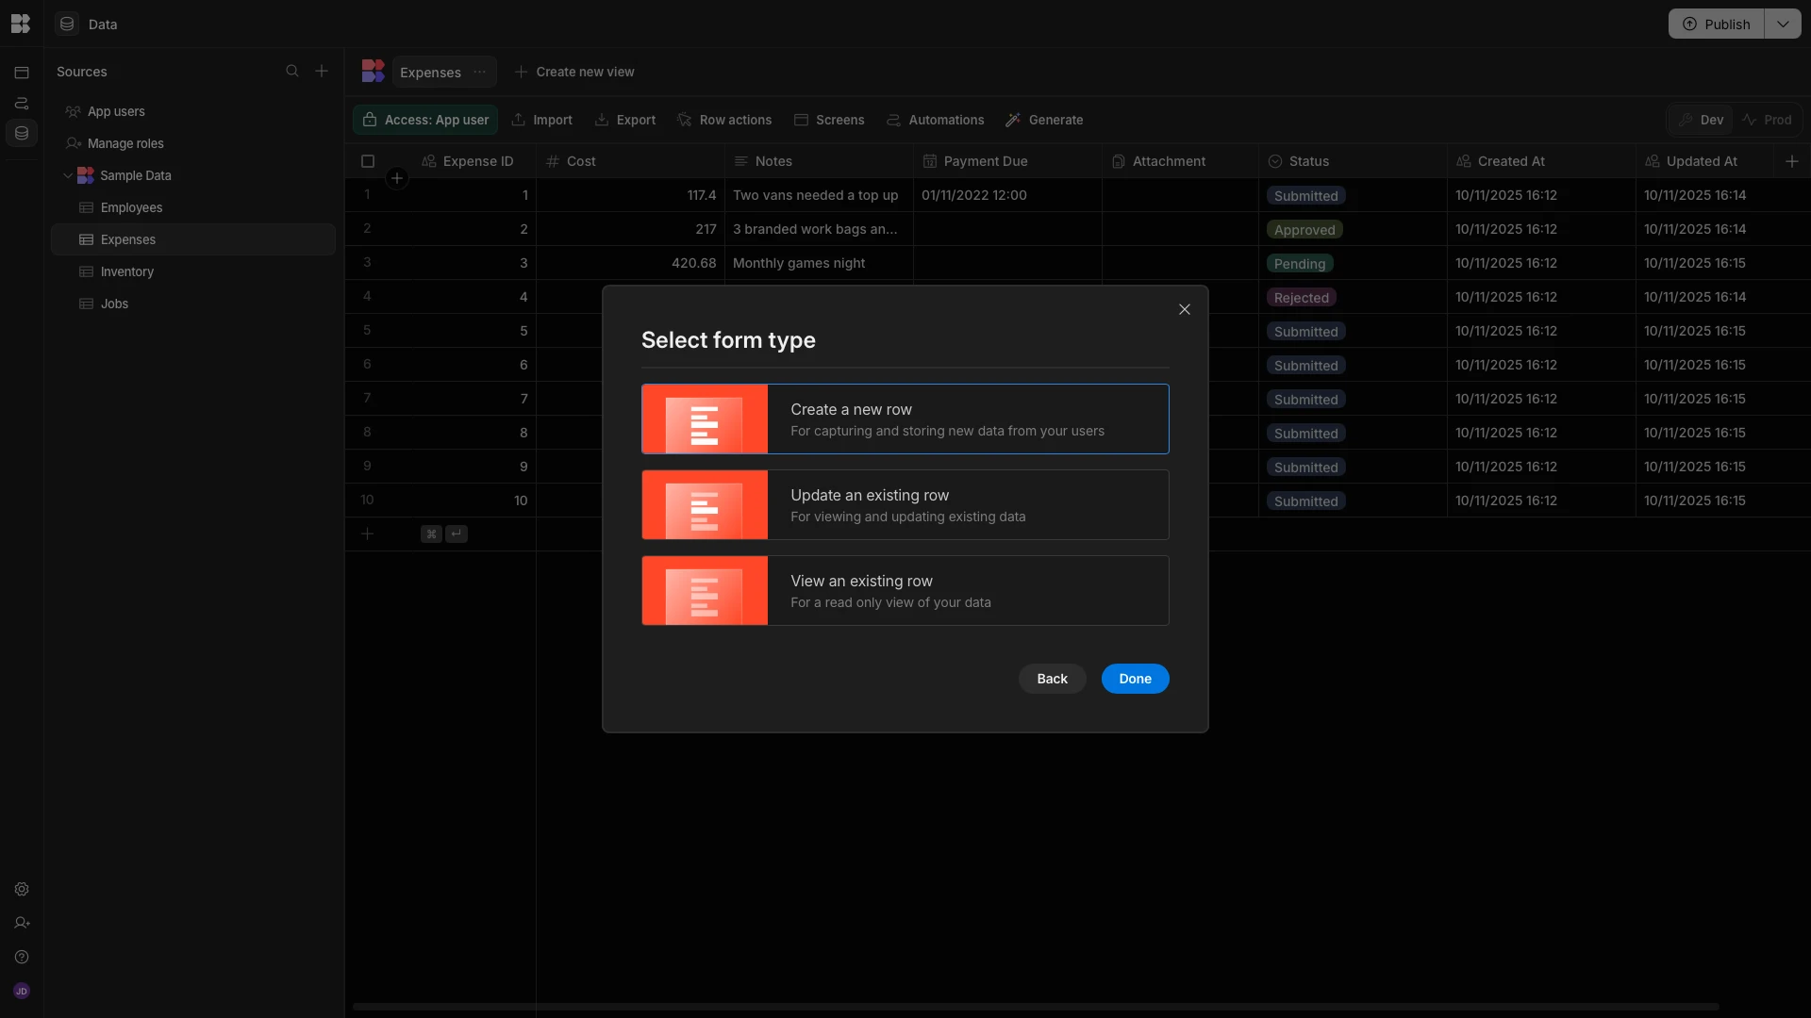Select the select-all rows checkbox

[367, 161]
